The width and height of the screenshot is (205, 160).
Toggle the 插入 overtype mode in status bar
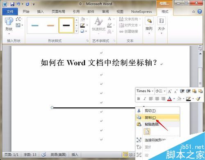(x=75, y=155)
